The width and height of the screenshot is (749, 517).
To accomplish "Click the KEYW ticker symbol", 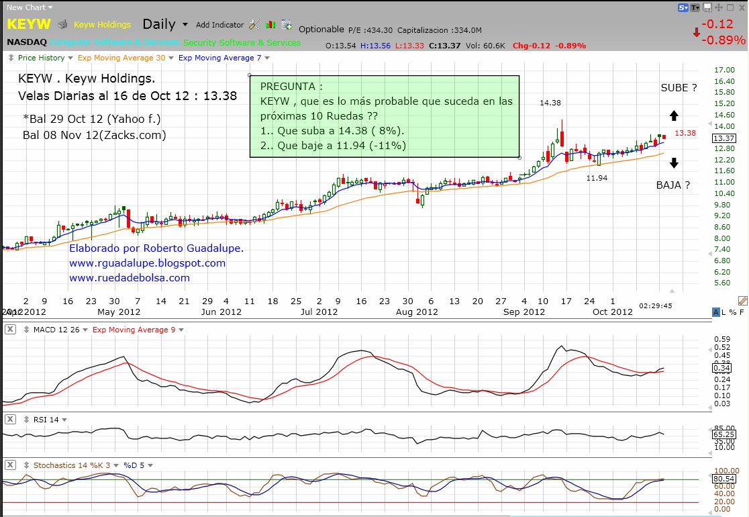I will tap(29, 24).
